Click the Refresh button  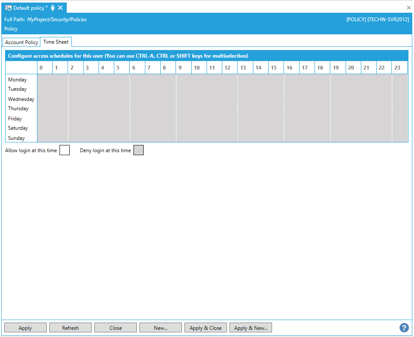(71, 328)
